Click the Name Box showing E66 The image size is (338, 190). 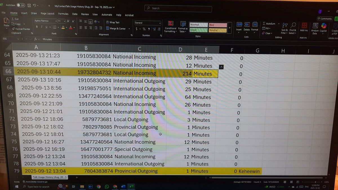tap(11, 39)
